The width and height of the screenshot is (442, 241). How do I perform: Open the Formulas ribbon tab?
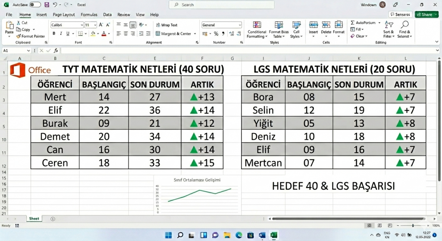89,15
